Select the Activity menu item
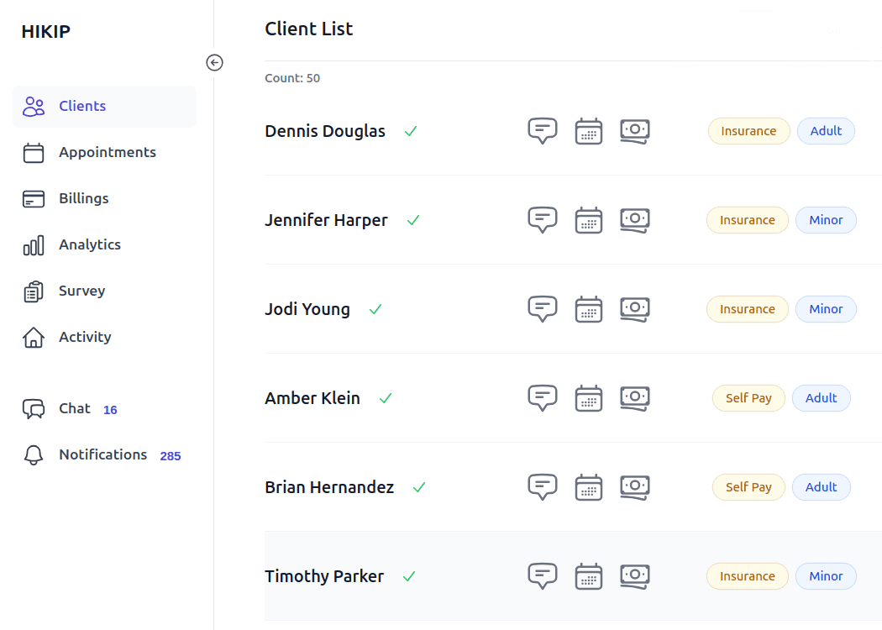 pos(105,337)
